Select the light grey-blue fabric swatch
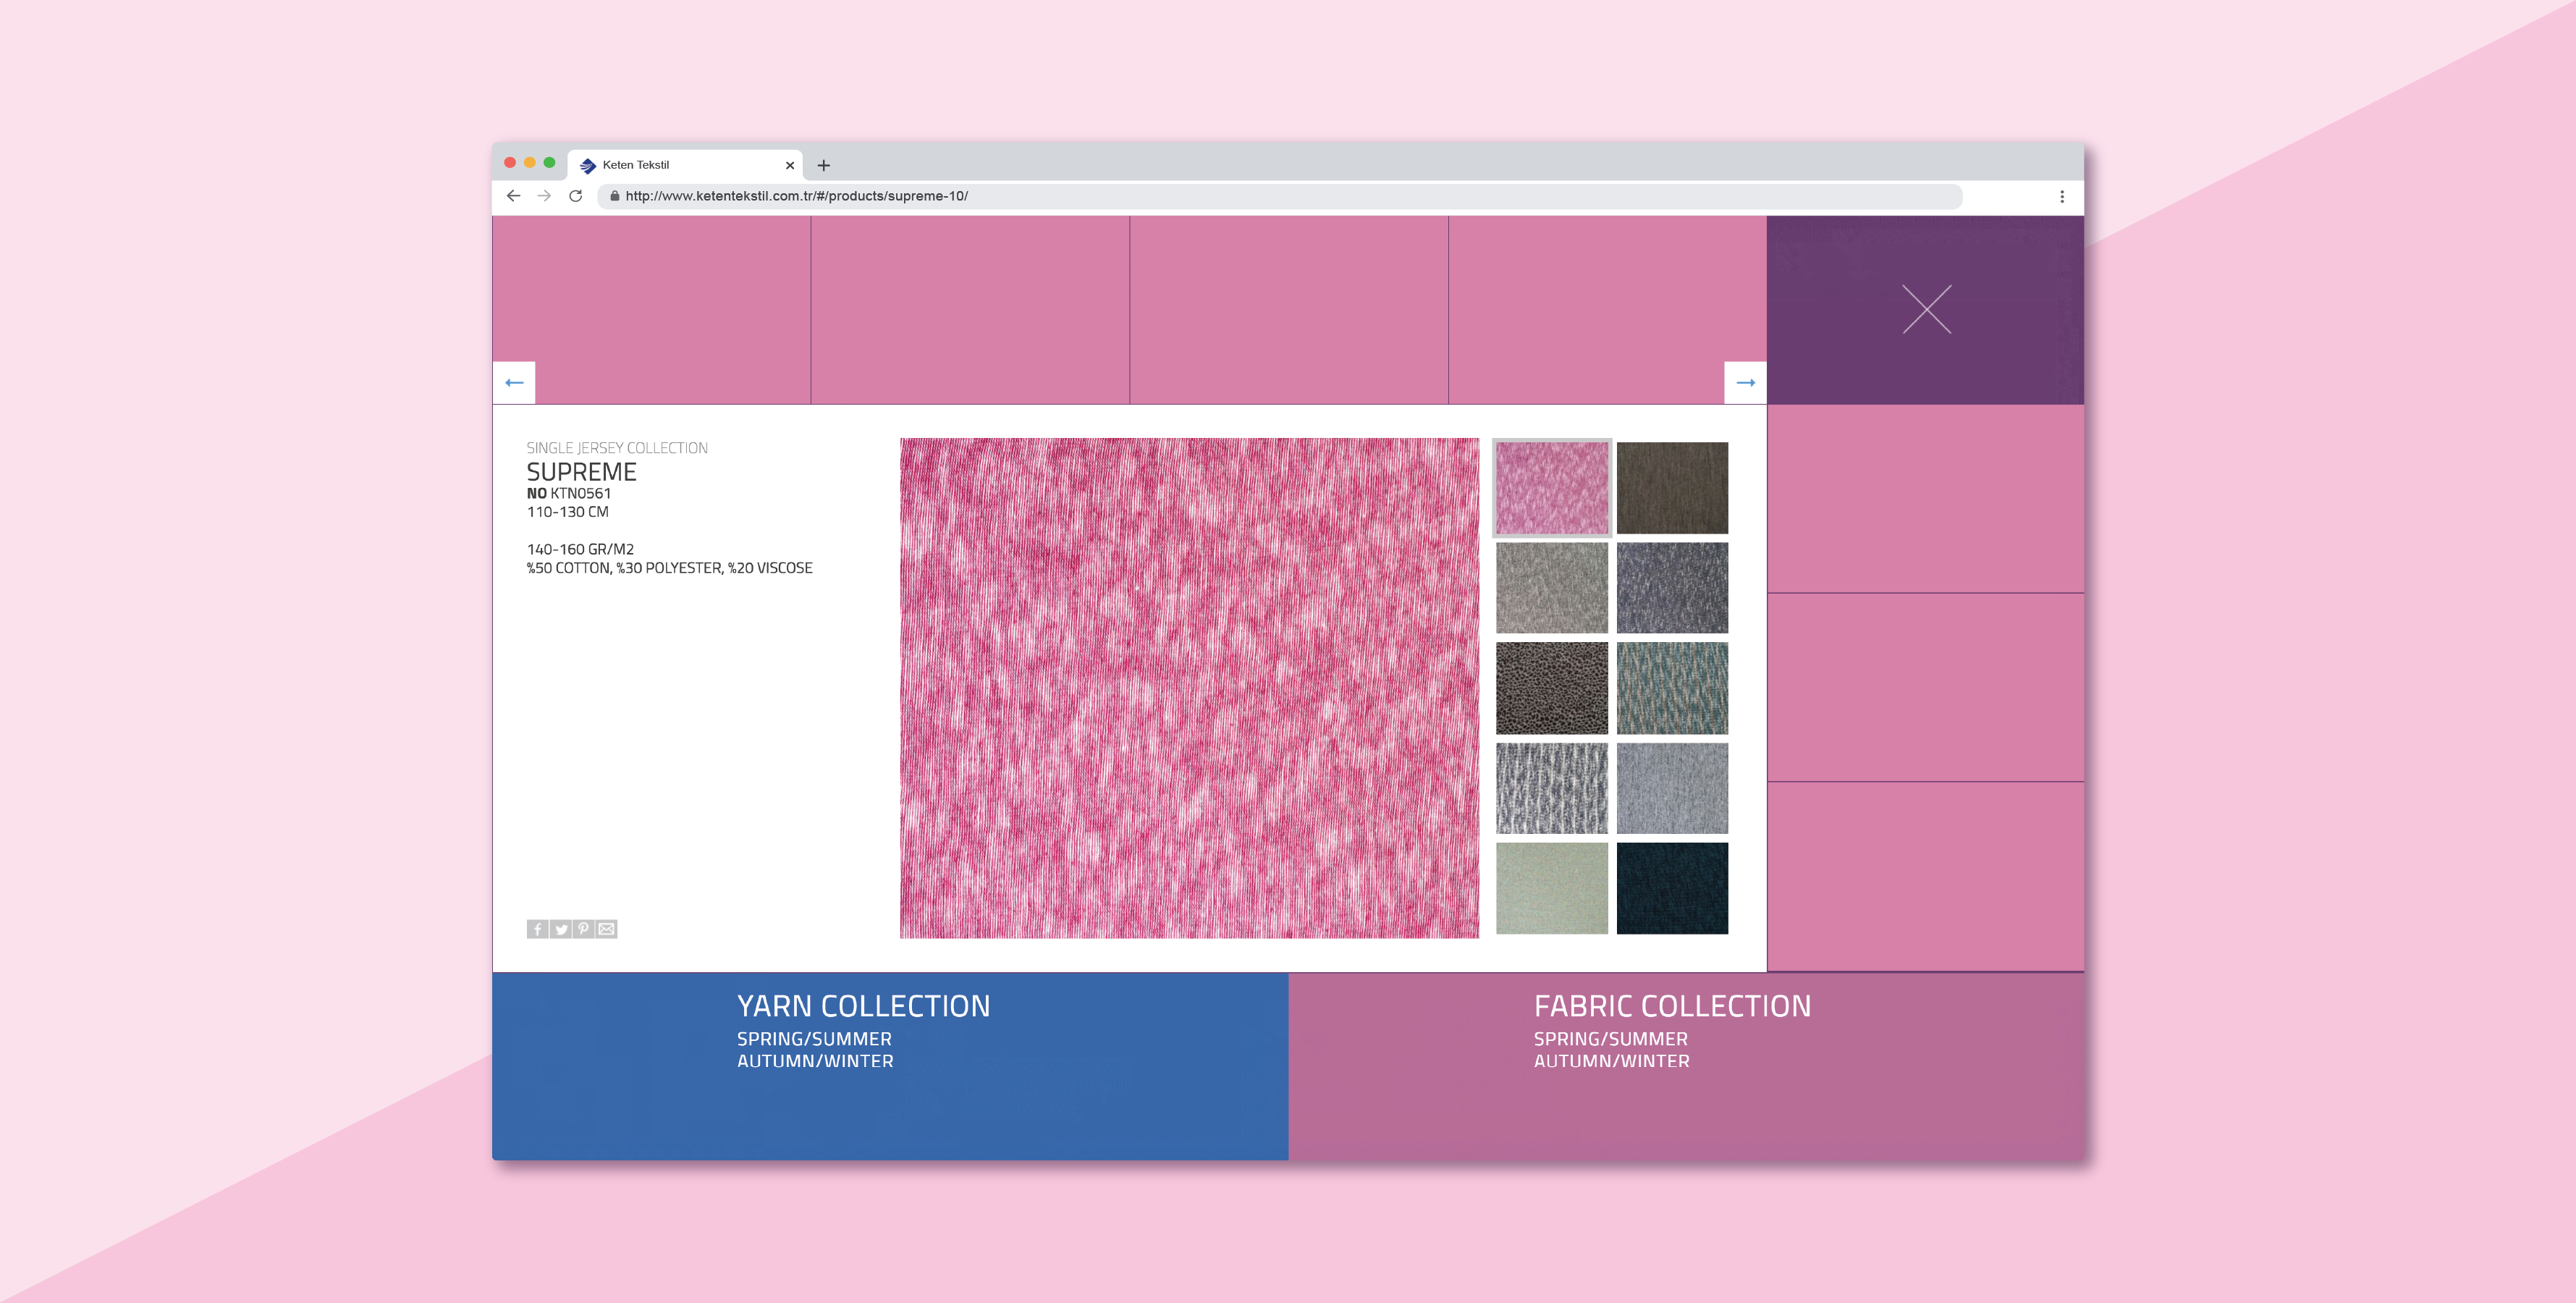Viewport: 2576px width, 1303px height. click(x=1672, y=788)
